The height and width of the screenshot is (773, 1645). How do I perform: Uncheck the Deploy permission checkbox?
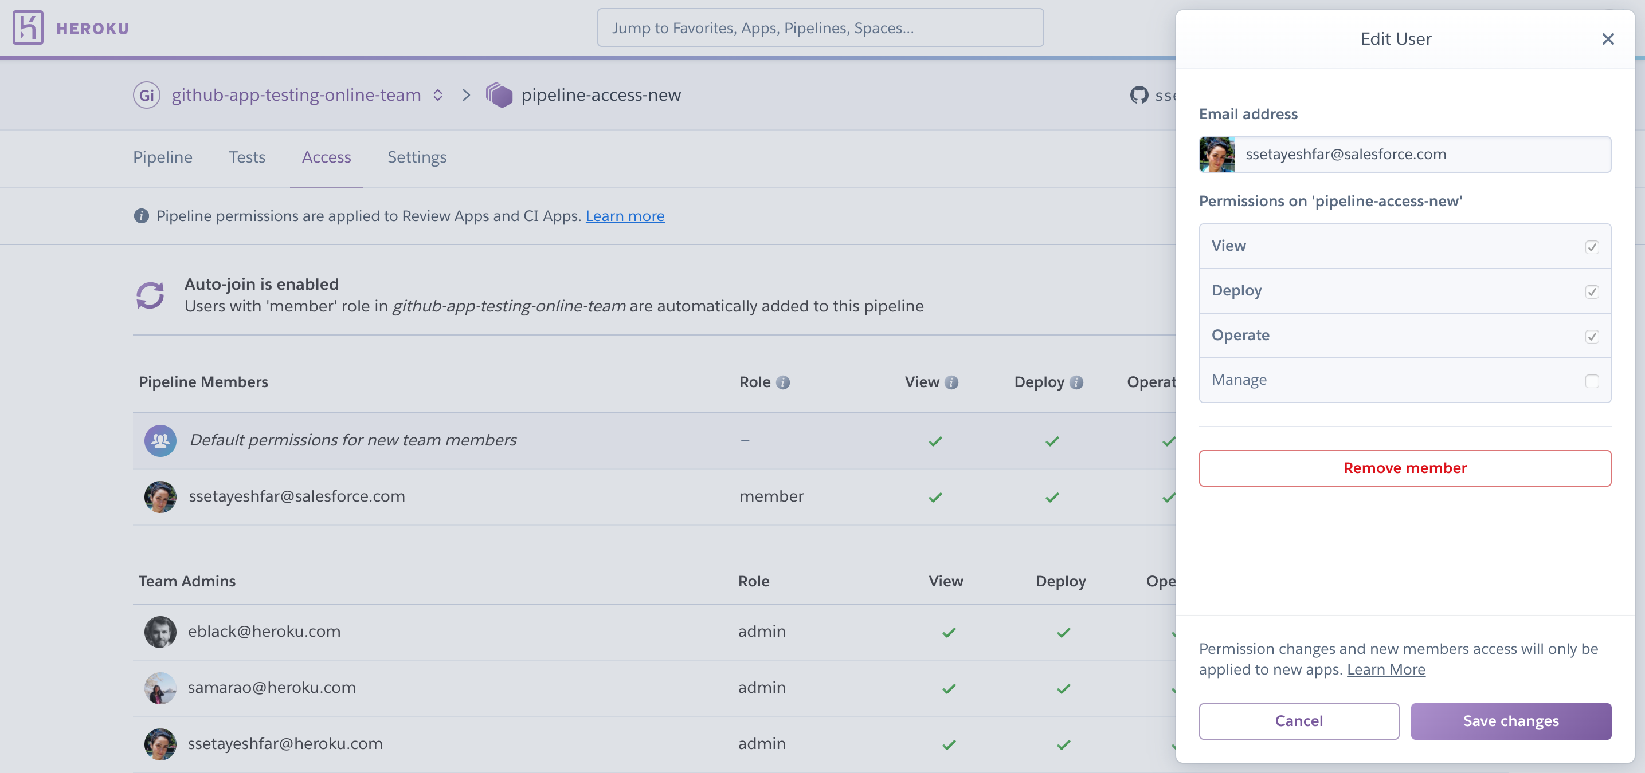(1591, 291)
